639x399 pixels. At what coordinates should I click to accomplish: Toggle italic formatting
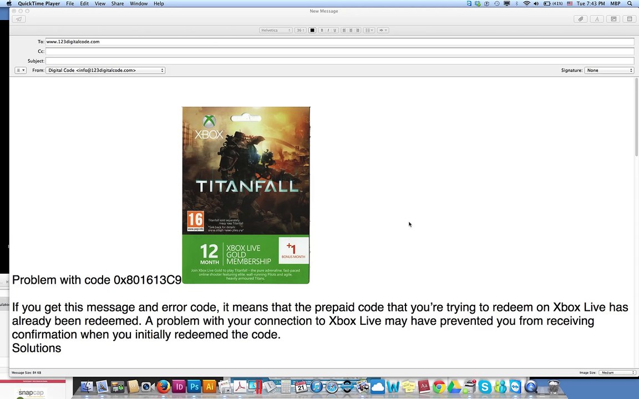point(328,30)
